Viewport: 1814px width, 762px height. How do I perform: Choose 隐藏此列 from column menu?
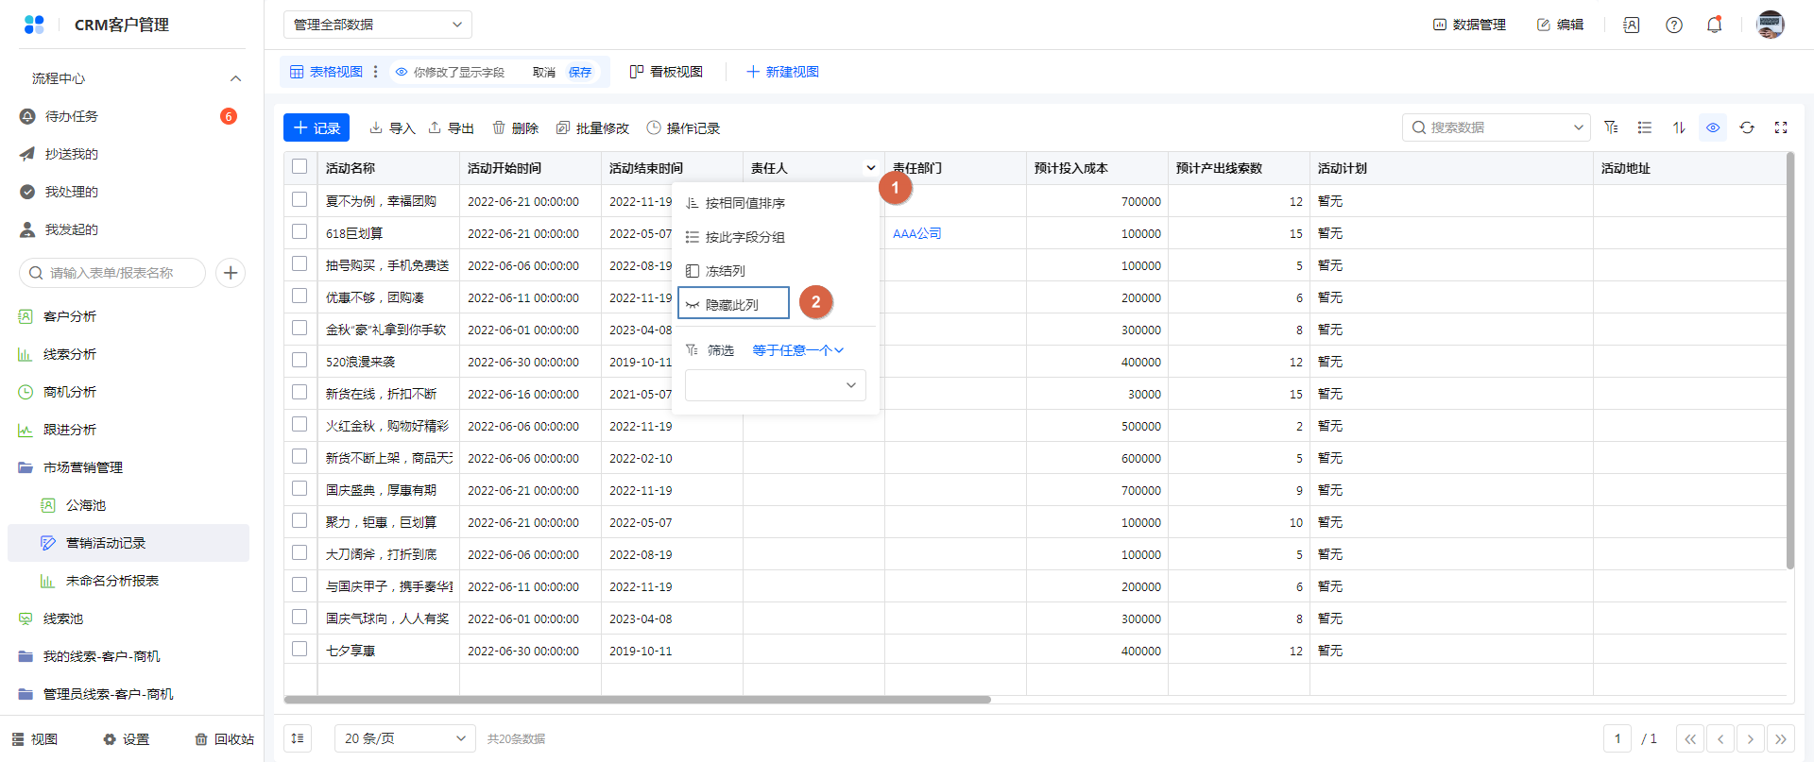point(732,304)
